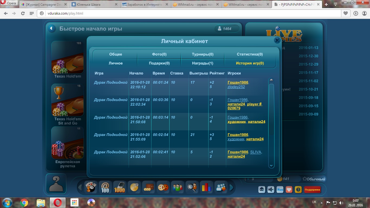The width and height of the screenshot is (370, 208).
Task: Switch language with Rus button
Action: click(280, 190)
